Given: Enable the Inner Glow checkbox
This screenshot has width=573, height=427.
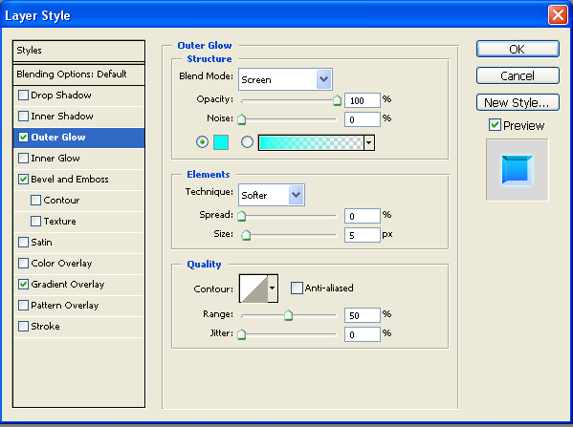Looking at the screenshot, I should click(23, 159).
